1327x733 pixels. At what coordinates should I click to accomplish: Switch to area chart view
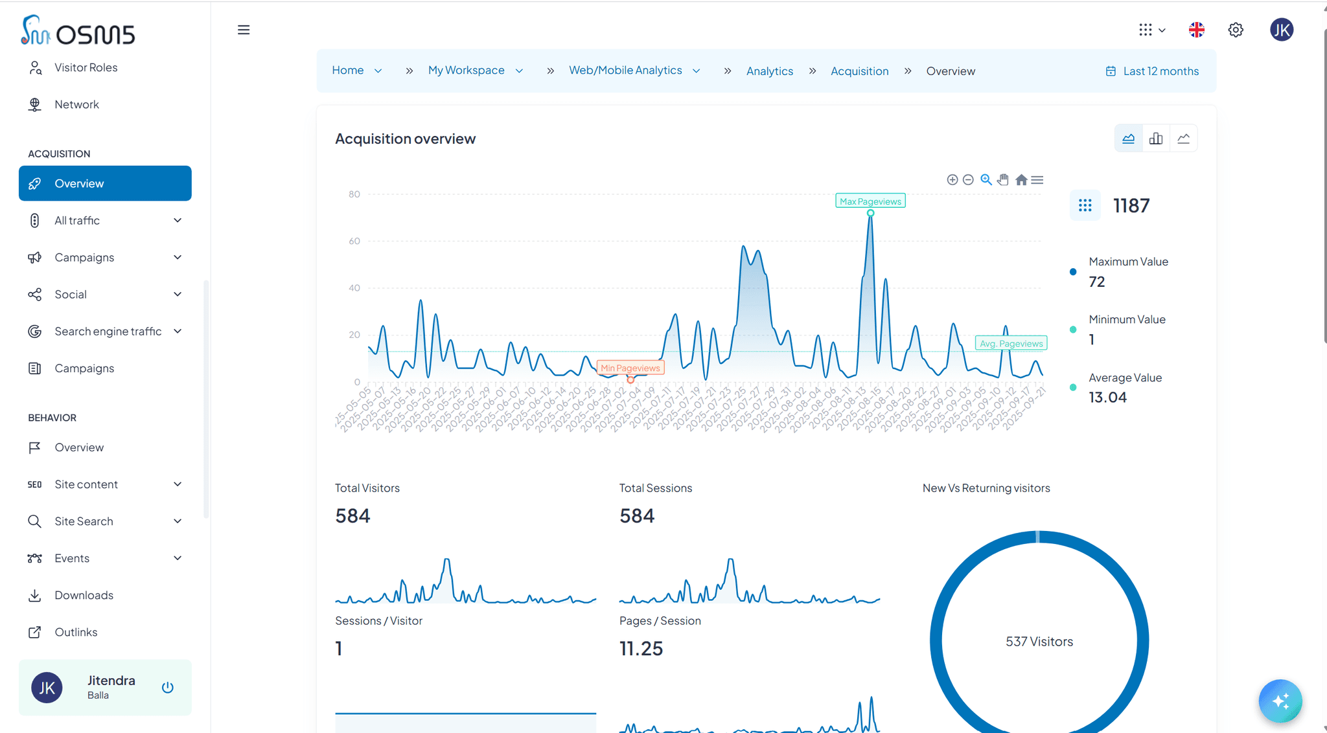pos(1128,139)
